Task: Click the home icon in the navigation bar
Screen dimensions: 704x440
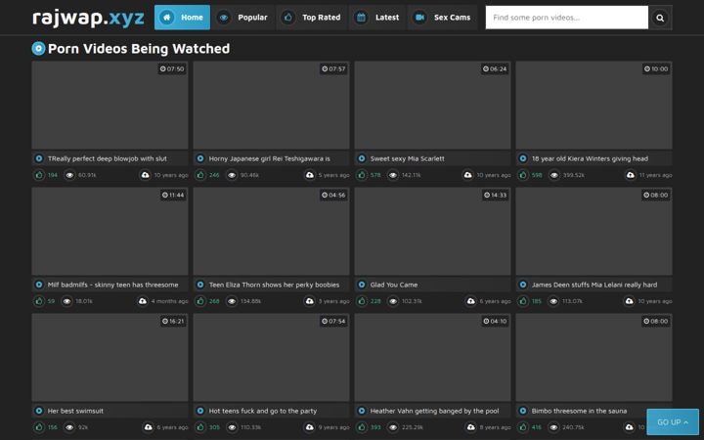Action: click(x=166, y=18)
